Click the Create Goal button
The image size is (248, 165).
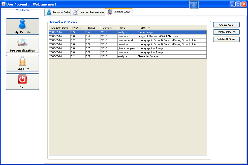pyautogui.click(x=226, y=25)
